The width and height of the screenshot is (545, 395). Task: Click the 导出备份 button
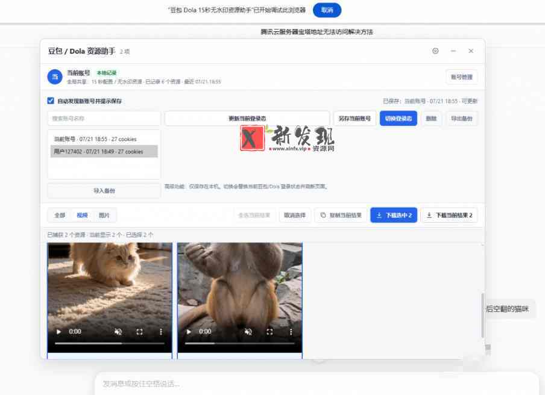pyautogui.click(x=462, y=119)
